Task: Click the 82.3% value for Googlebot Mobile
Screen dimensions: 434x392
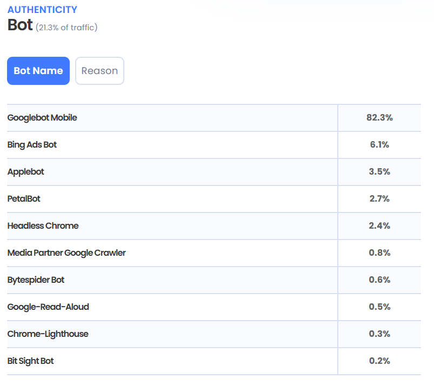Action: coord(379,117)
